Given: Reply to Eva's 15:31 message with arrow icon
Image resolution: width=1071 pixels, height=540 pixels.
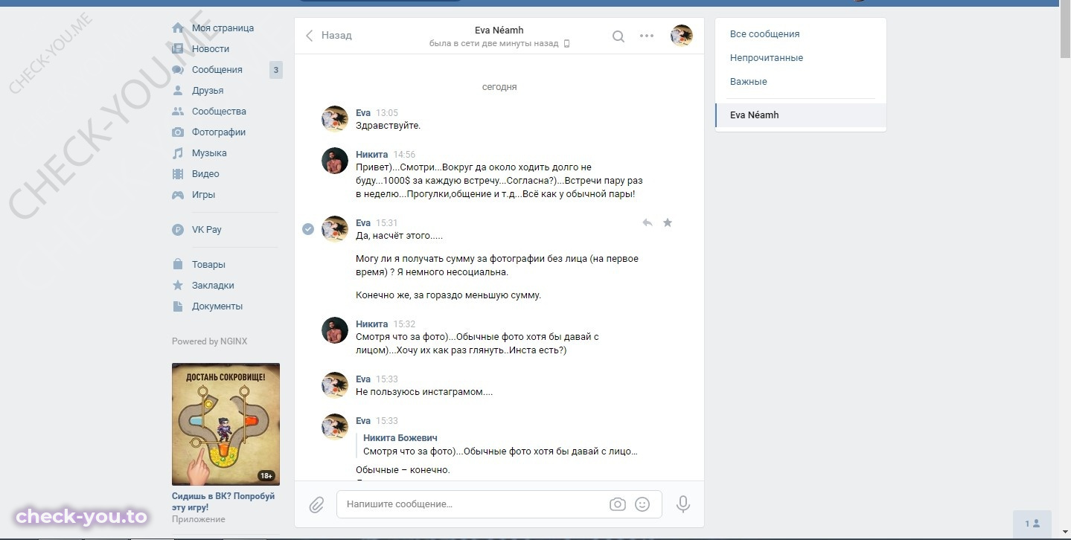Looking at the screenshot, I should pyautogui.click(x=648, y=222).
